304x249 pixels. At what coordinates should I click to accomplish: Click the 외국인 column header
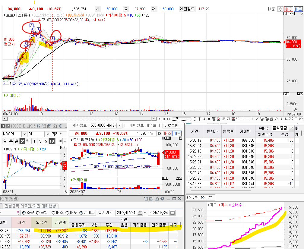(42, 222)
